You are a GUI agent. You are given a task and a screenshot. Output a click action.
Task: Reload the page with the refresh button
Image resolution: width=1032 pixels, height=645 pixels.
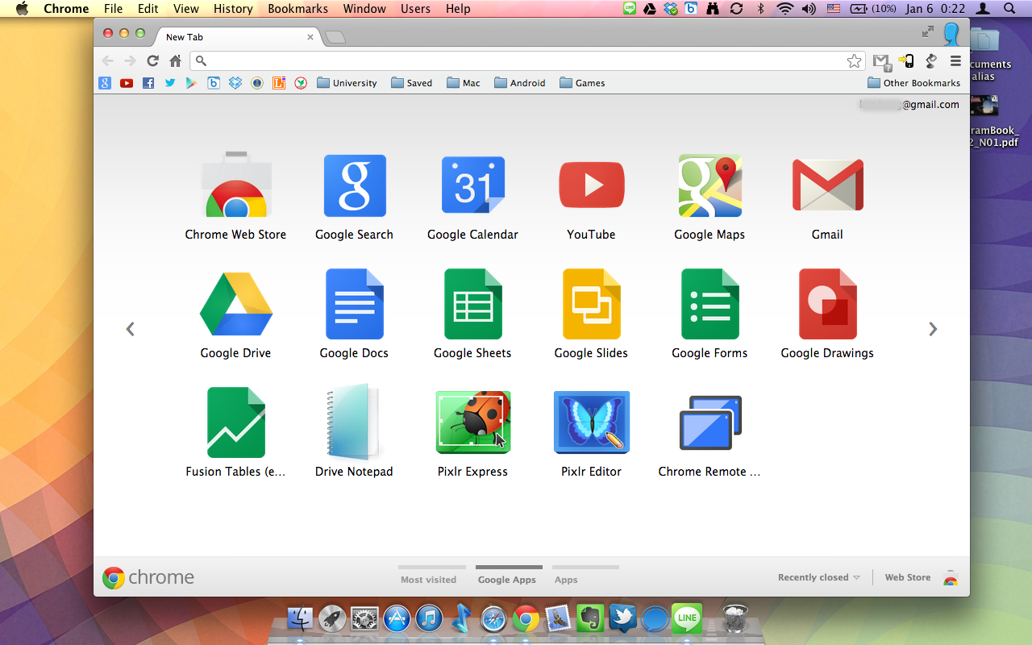(x=152, y=60)
